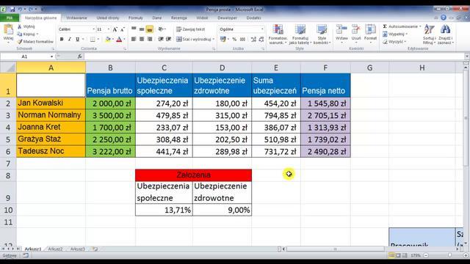The image size is (470, 264).
Task: Switch to the Recenzja tab
Action: coord(179,18)
